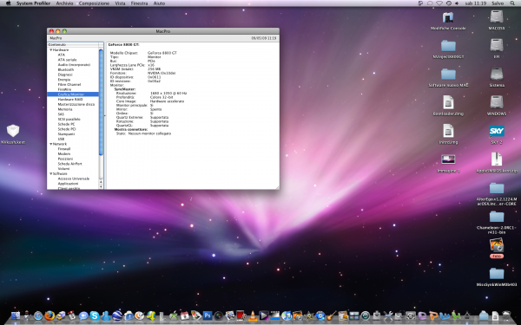Image resolution: width=521 pixels, height=325 pixels.
Task: Launch Word blue W icon
Action: click(x=445, y=316)
